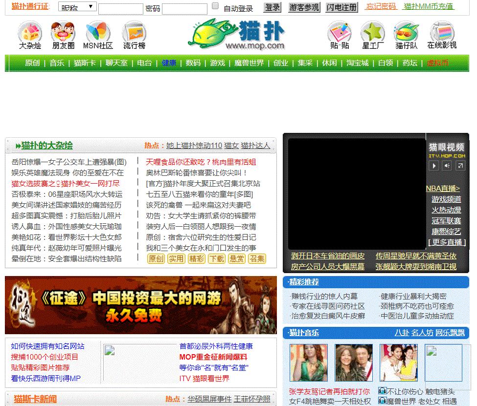Open the 张学友 photo thumbnail under 猫扑音乐
The image size is (477, 406).
pyautogui.click(x=308, y=363)
